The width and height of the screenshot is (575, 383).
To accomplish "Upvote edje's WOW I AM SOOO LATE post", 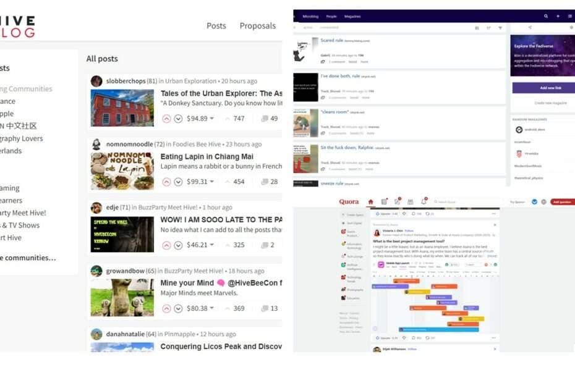I will (x=166, y=245).
